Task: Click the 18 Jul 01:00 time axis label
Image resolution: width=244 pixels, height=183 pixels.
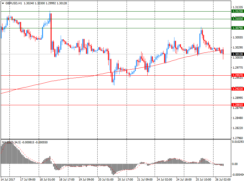Action: pos(47,180)
